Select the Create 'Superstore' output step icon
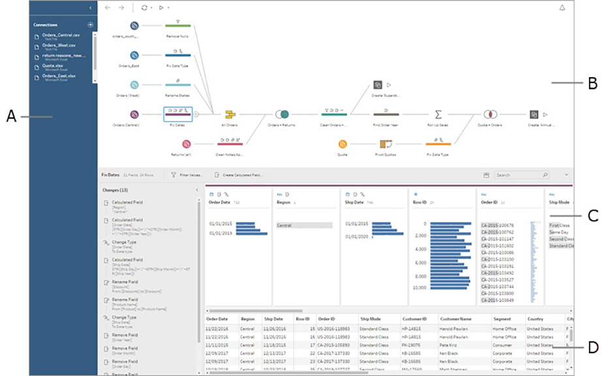 pyautogui.click(x=377, y=85)
